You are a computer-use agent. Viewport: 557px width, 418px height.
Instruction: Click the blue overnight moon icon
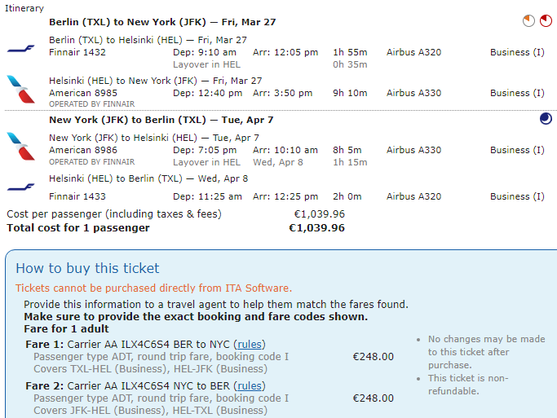[x=546, y=120]
